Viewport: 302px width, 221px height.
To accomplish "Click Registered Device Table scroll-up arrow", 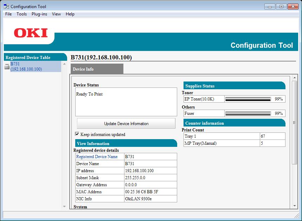I will 64,64.
